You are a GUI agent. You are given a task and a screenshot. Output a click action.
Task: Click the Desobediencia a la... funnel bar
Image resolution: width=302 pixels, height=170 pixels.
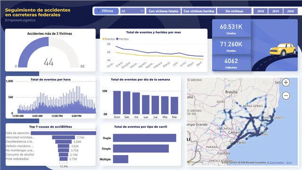(x=63, y=142)
